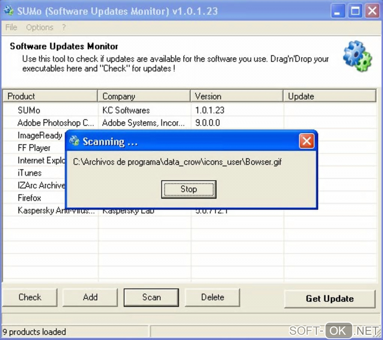Close the Scanning dialog
Screen dimensions: 383x340
point(306,141)
